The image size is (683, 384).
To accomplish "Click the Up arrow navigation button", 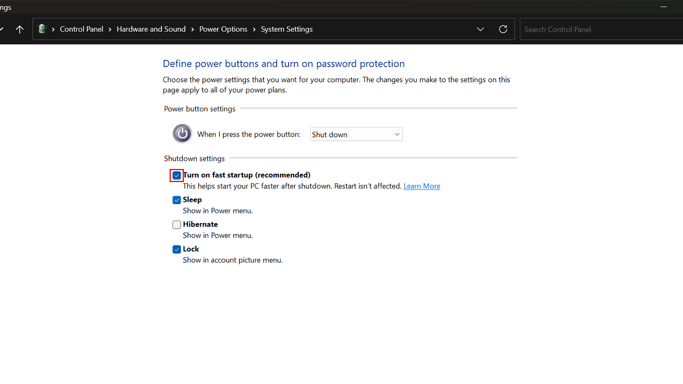I will click(19, 30).
